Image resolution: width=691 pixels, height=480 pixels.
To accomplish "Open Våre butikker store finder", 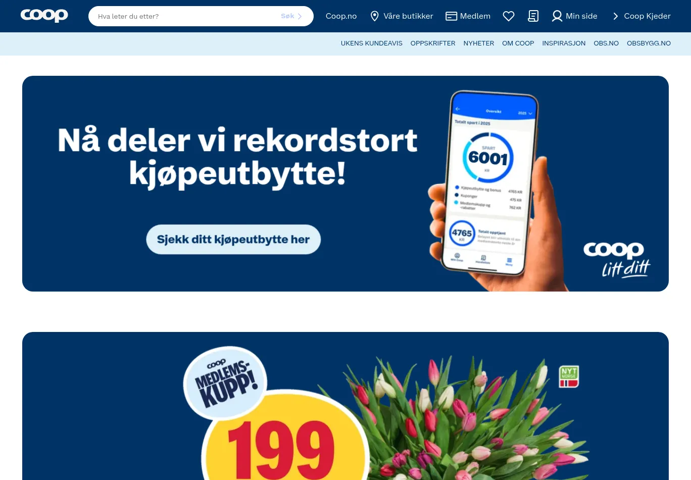I will coord(408,16).
